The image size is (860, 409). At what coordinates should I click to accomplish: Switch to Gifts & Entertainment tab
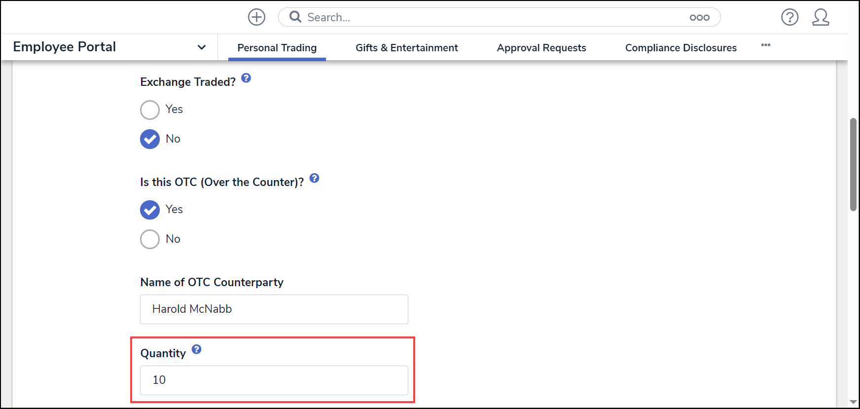pos(406,48)
